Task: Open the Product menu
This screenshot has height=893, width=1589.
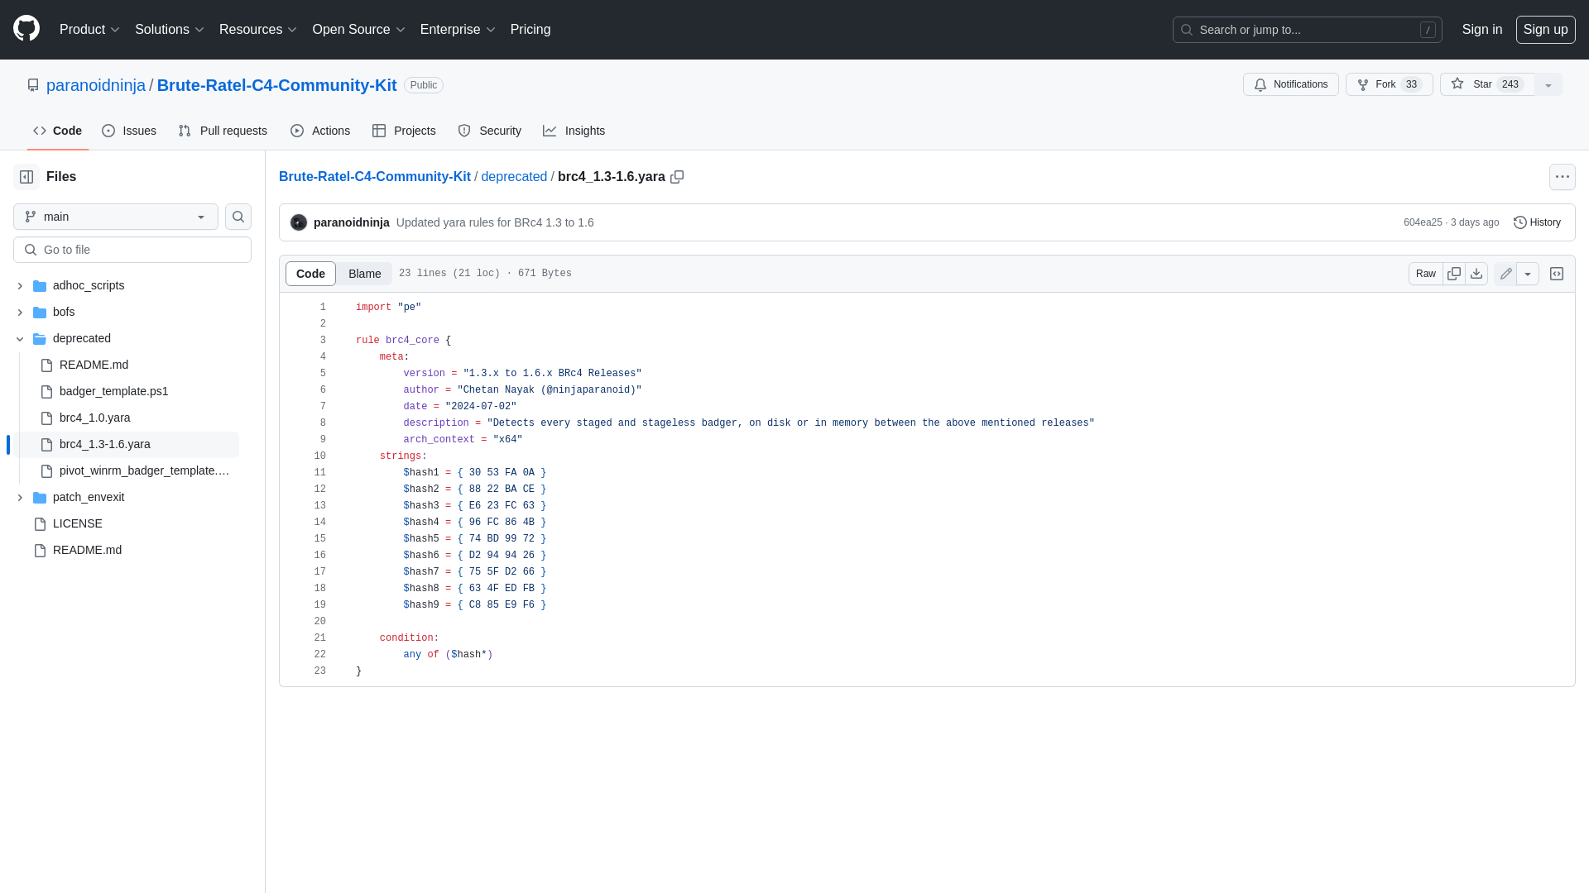Action: point(89,30)
